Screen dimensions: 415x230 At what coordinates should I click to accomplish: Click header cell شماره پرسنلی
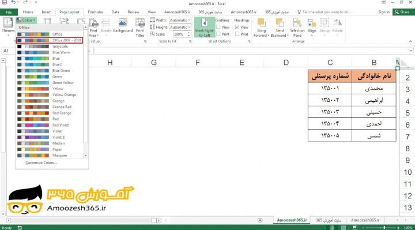330,76
